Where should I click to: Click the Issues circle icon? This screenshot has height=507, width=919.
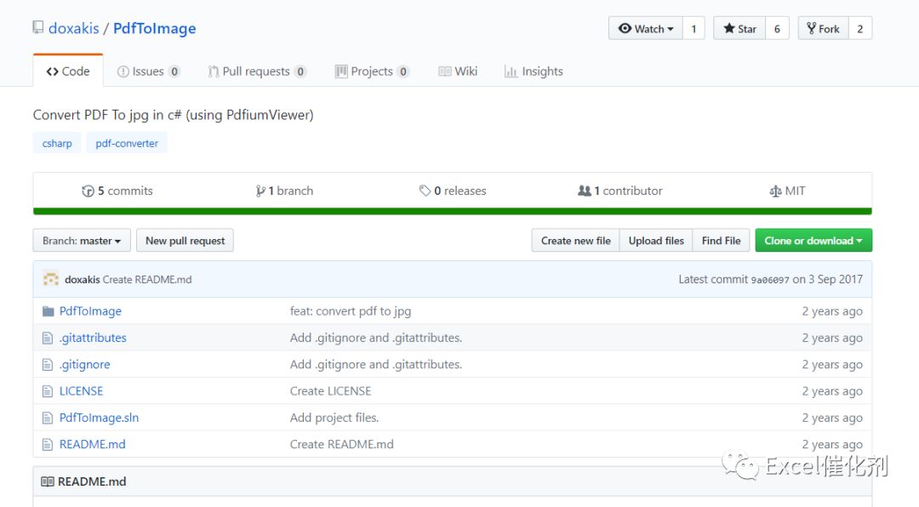click(123, 71)
